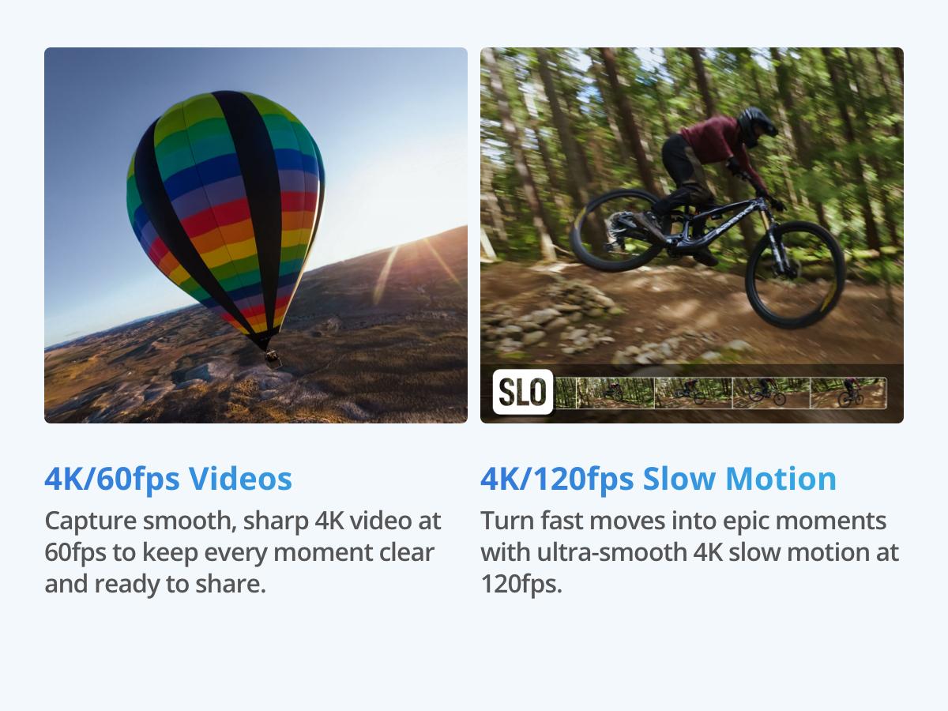Image resolution: width=948 pixels, height=711 pixels.
Task: Click the rainbow hot air balloon envelope
Action: click(x=225, y=213)
